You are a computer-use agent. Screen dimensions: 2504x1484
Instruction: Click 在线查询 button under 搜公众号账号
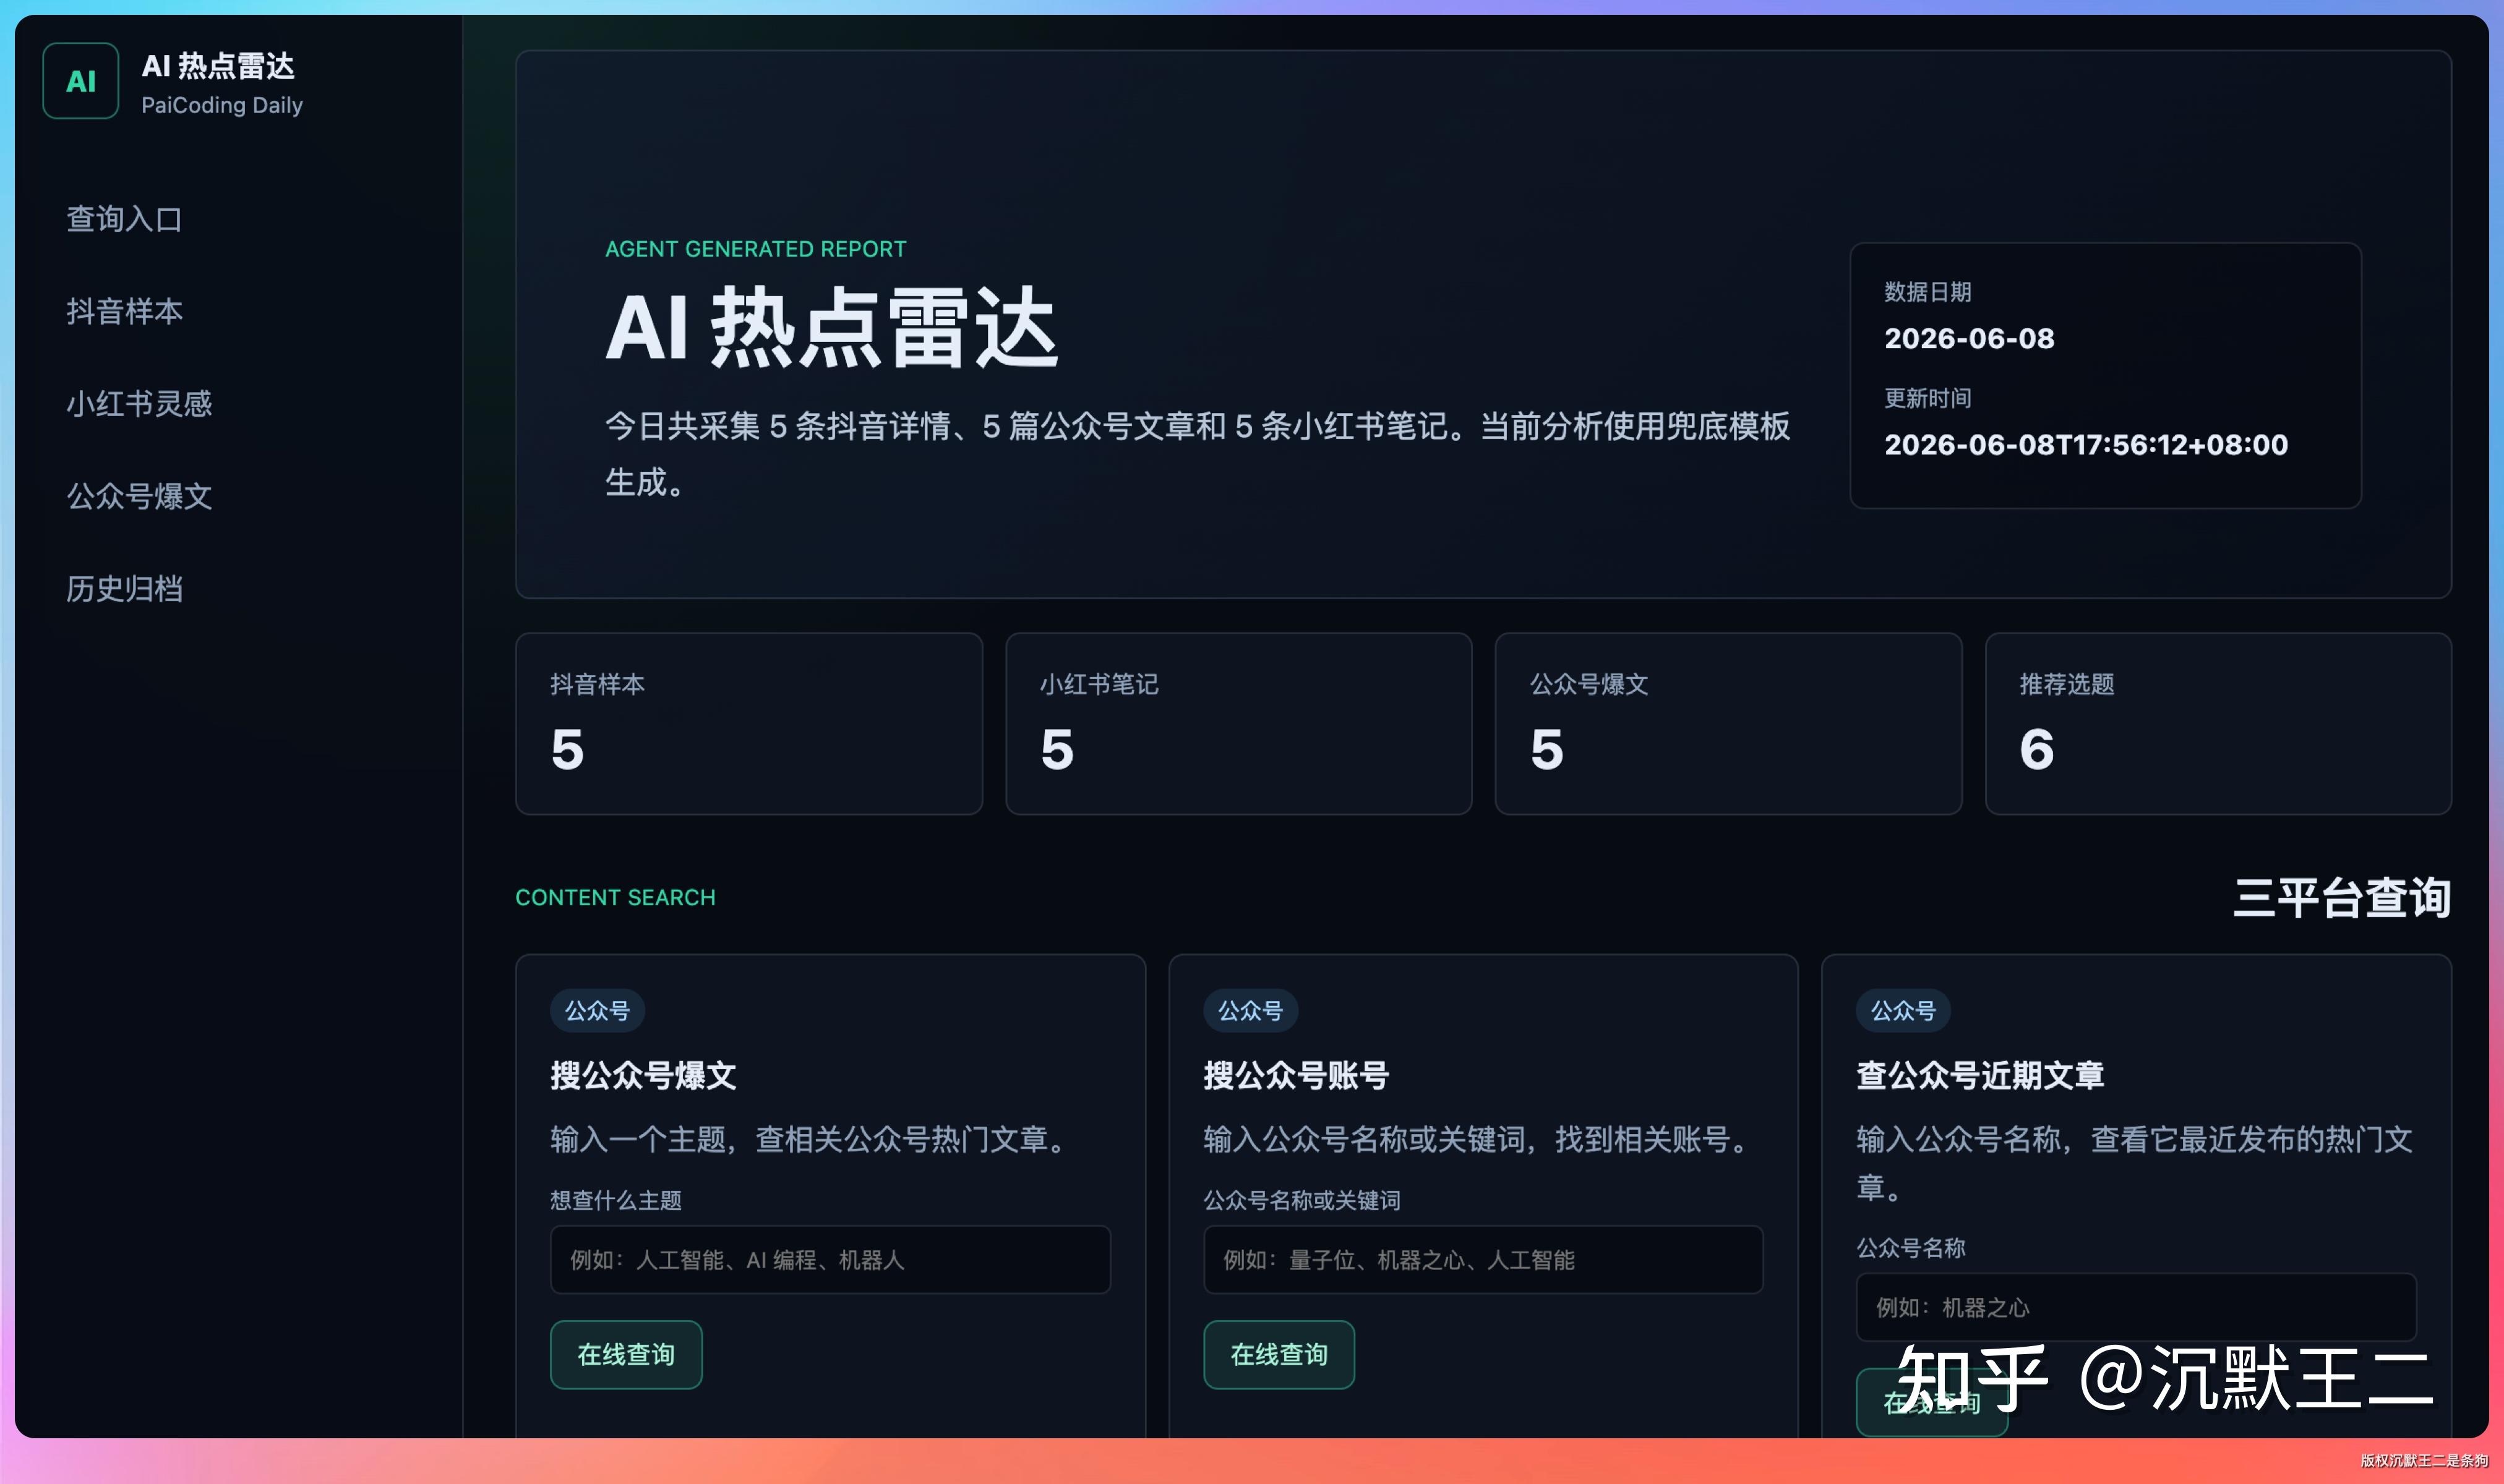click(1279, 1355)
